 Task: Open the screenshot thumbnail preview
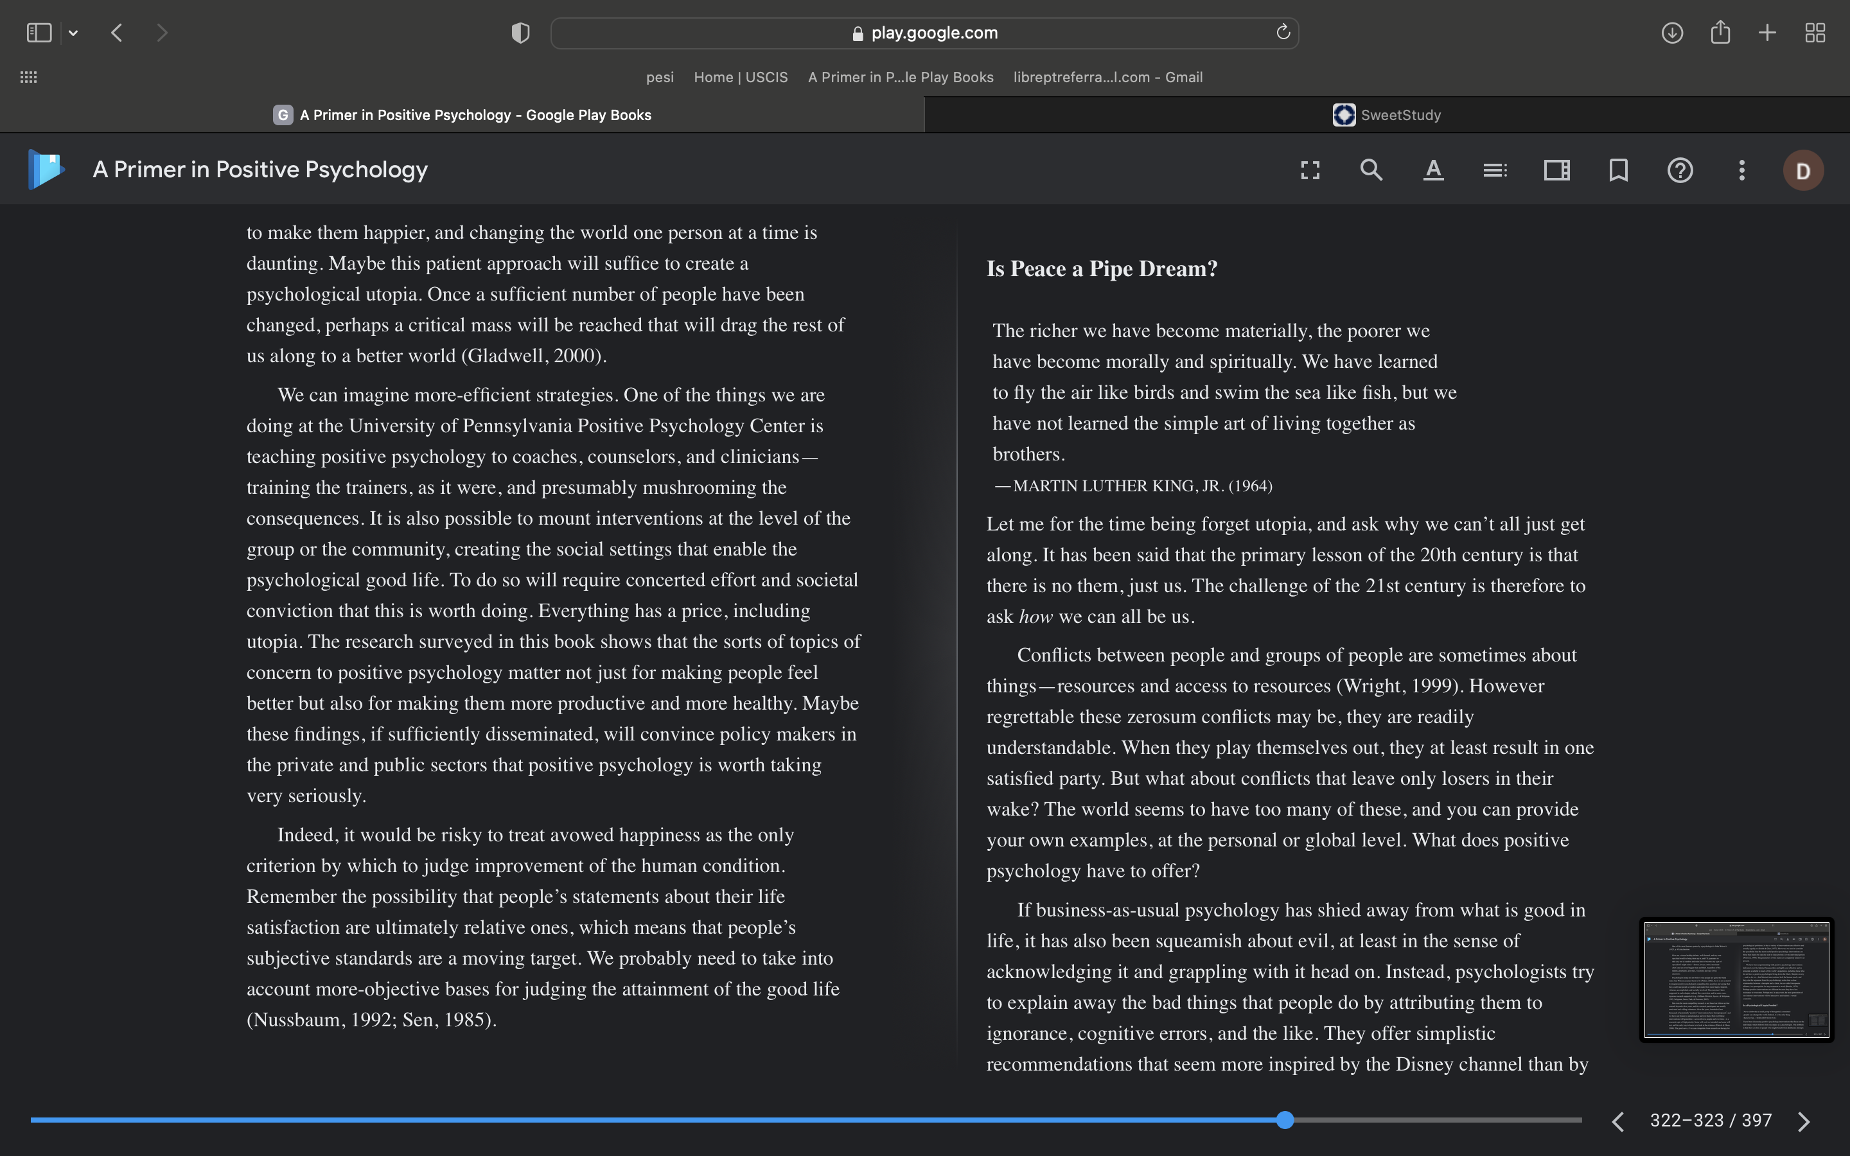1736,979
